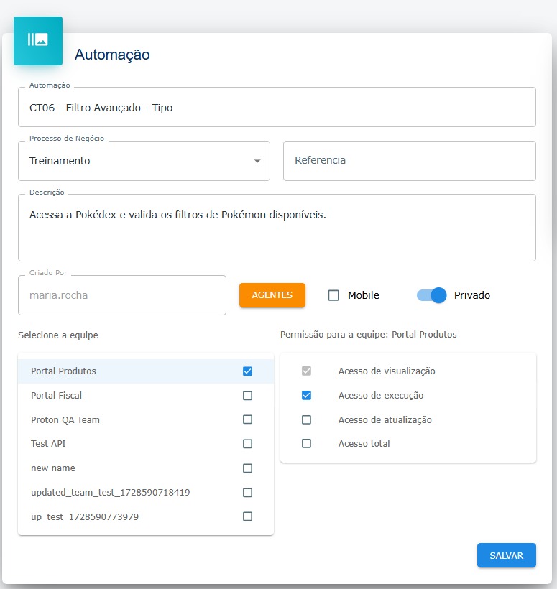Select the Proton QA Team row
This screenshot has width=557, height=589.
point(146,419)
